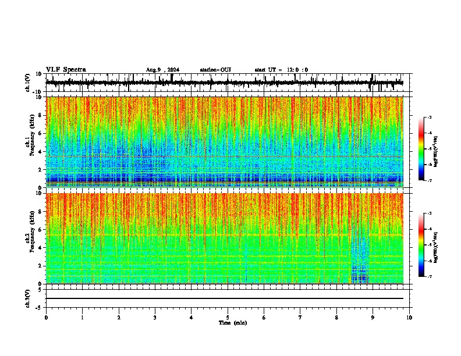Click time axis tick label "7"
This screenshot has width=461, height=356.
(300, 318)
